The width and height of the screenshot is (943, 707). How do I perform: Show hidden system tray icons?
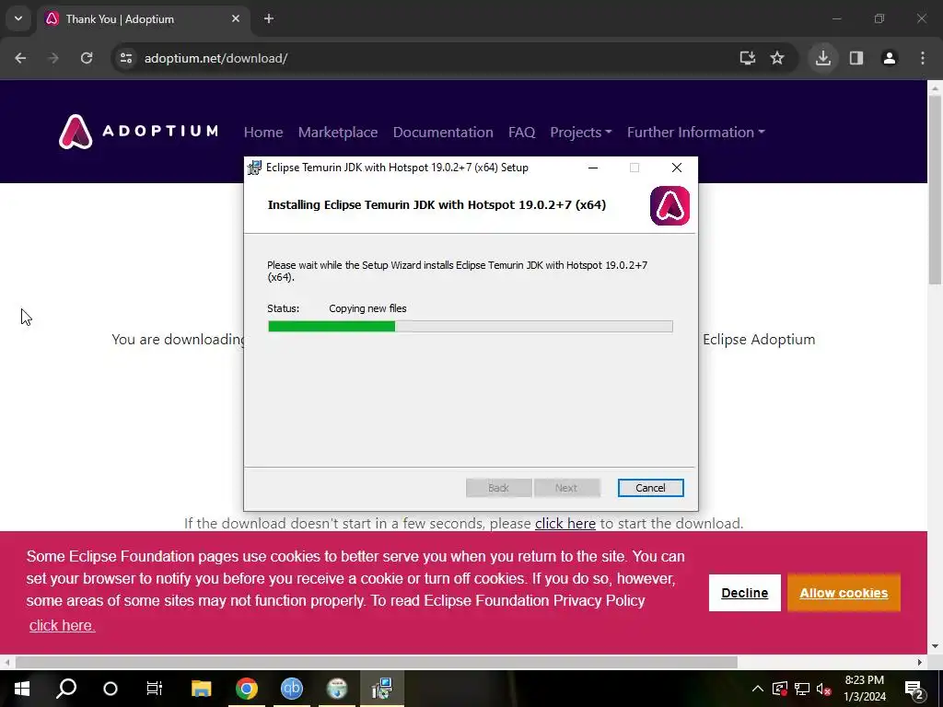click(x=758, y=689)
